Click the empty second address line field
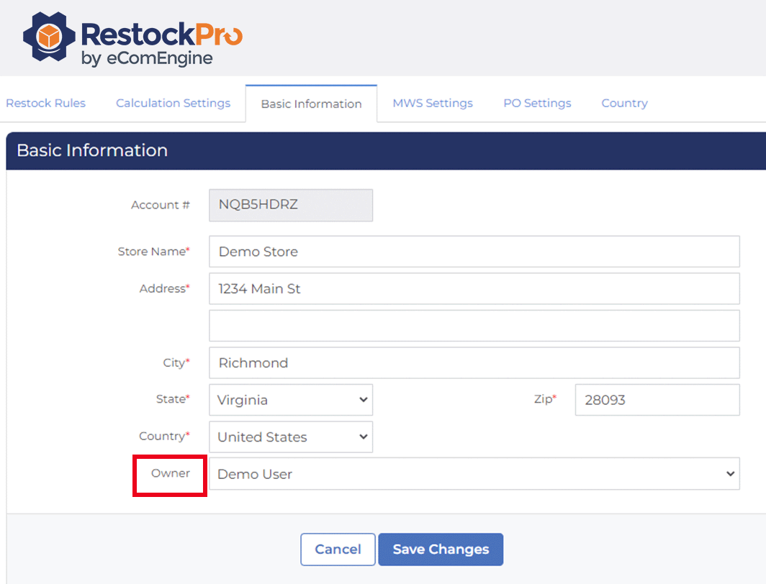This screenshot has height=584, width=766. pos(474,326)
